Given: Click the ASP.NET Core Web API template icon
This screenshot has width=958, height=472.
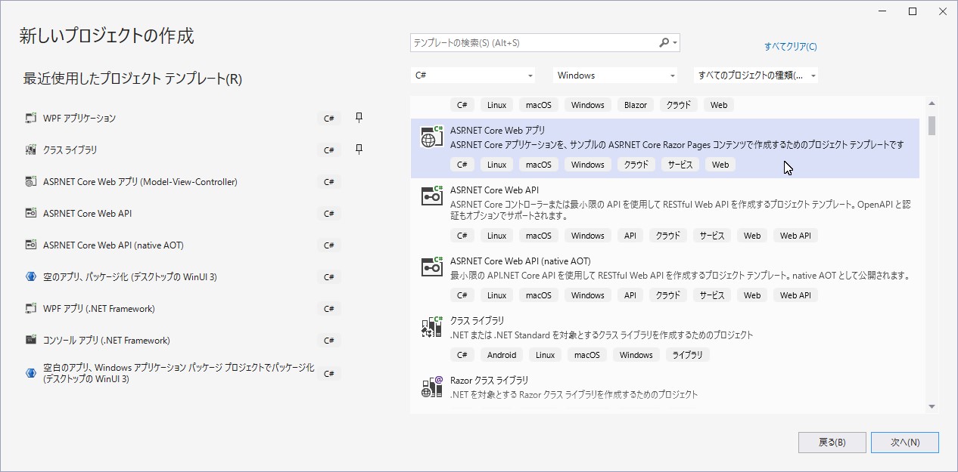Looking at the screenshot, I should click(431, 196).
